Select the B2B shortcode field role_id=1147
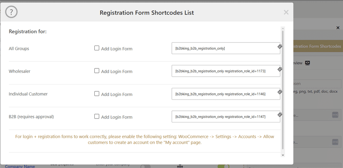 pyautogui.click(x=226, y=117)
